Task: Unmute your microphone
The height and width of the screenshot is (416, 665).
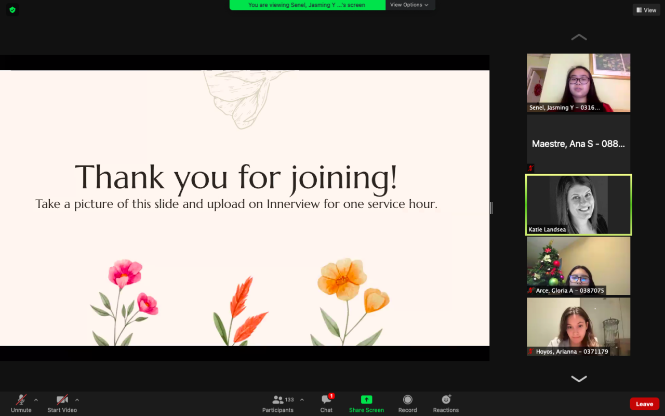Action: click(21, 403)
